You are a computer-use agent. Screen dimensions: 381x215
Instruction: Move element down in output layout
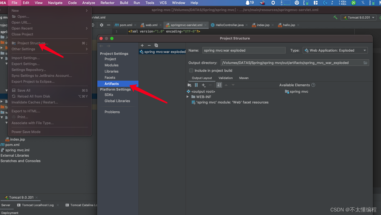[233, 85]
